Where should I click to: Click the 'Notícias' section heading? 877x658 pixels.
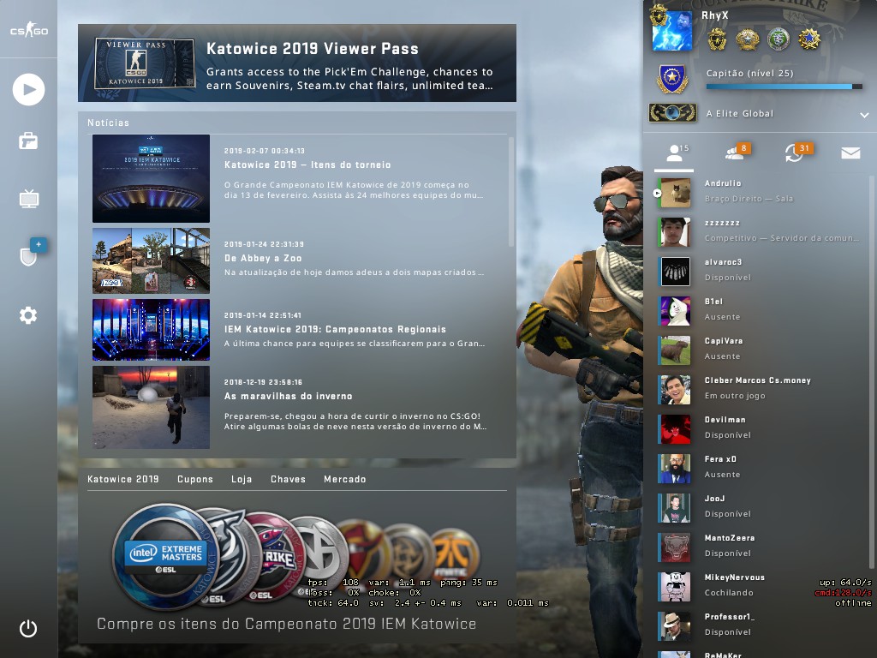click(x=109, y=123)
